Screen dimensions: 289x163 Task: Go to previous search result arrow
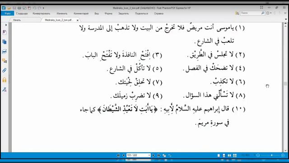point(275,13)
